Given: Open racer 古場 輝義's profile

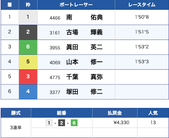Looking at the screenshot, I should click(84, 32).
